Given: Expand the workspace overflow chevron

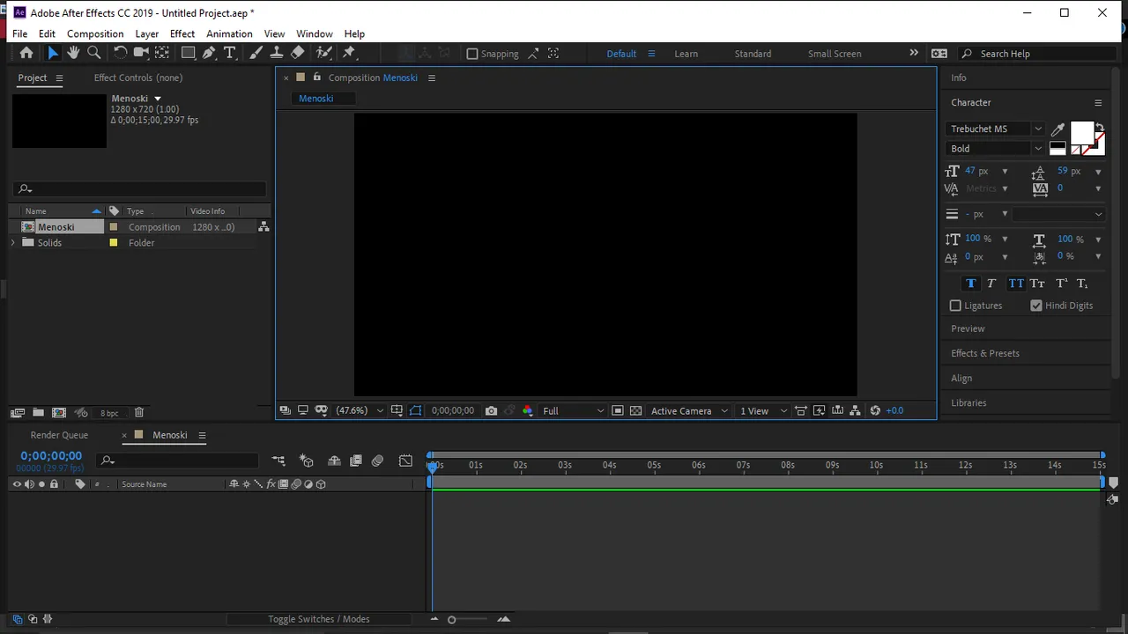Looking at the screenshot, I should point(914,53).
